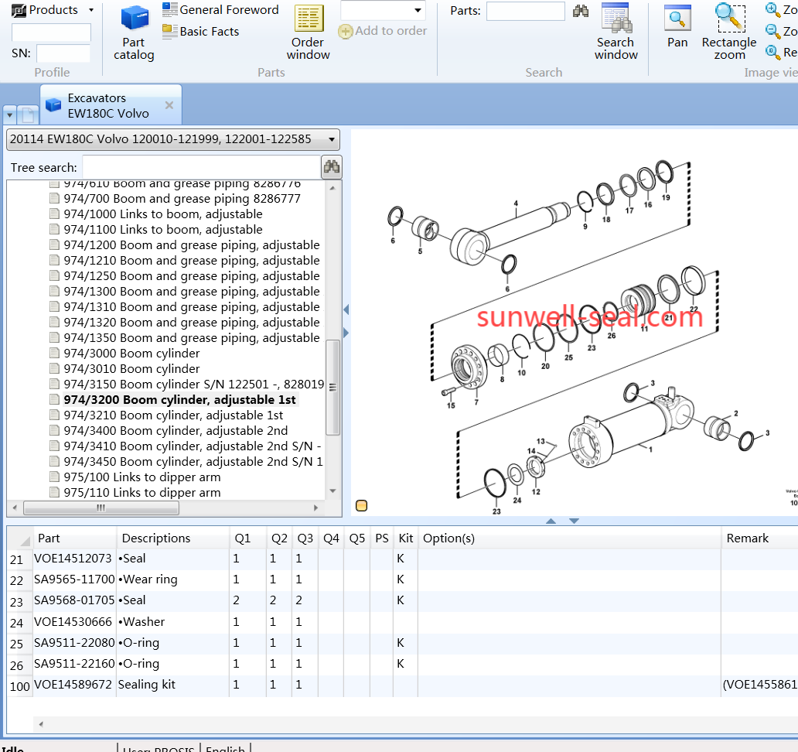Viewport: 798px width, 752px height.
Task: Expand the Products dropdown menu
Action: coord(90,10)
